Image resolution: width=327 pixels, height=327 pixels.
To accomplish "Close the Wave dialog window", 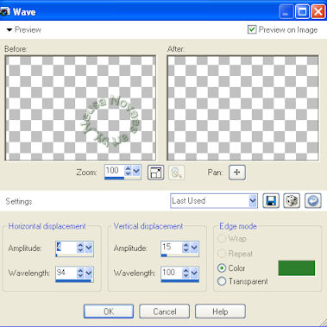I will coord(318,12).
